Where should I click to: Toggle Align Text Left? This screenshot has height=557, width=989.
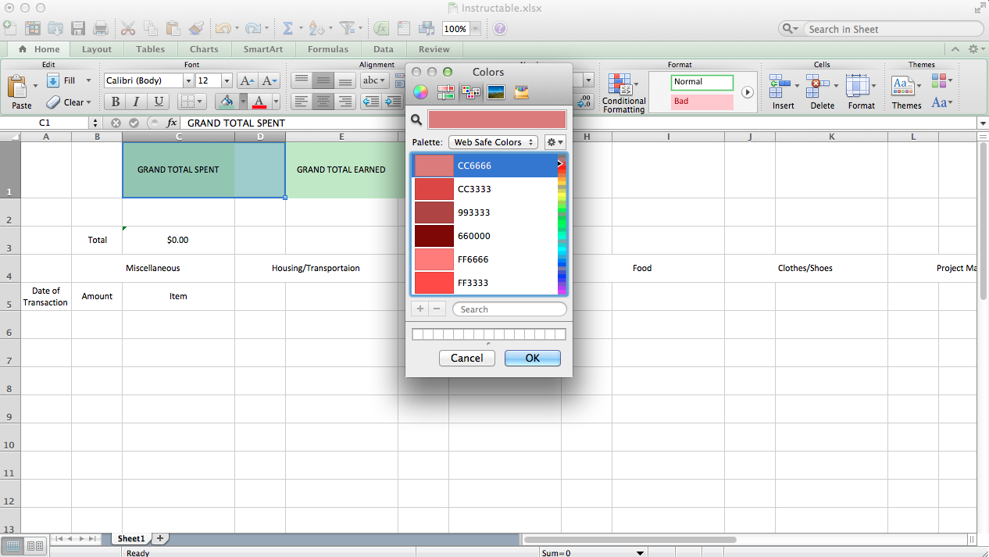(x=301, y=102)
